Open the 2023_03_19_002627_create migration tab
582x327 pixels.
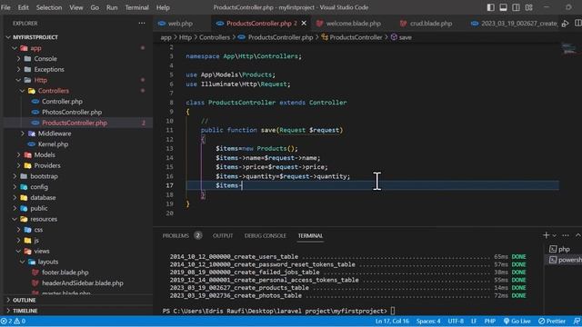point(514,24)
